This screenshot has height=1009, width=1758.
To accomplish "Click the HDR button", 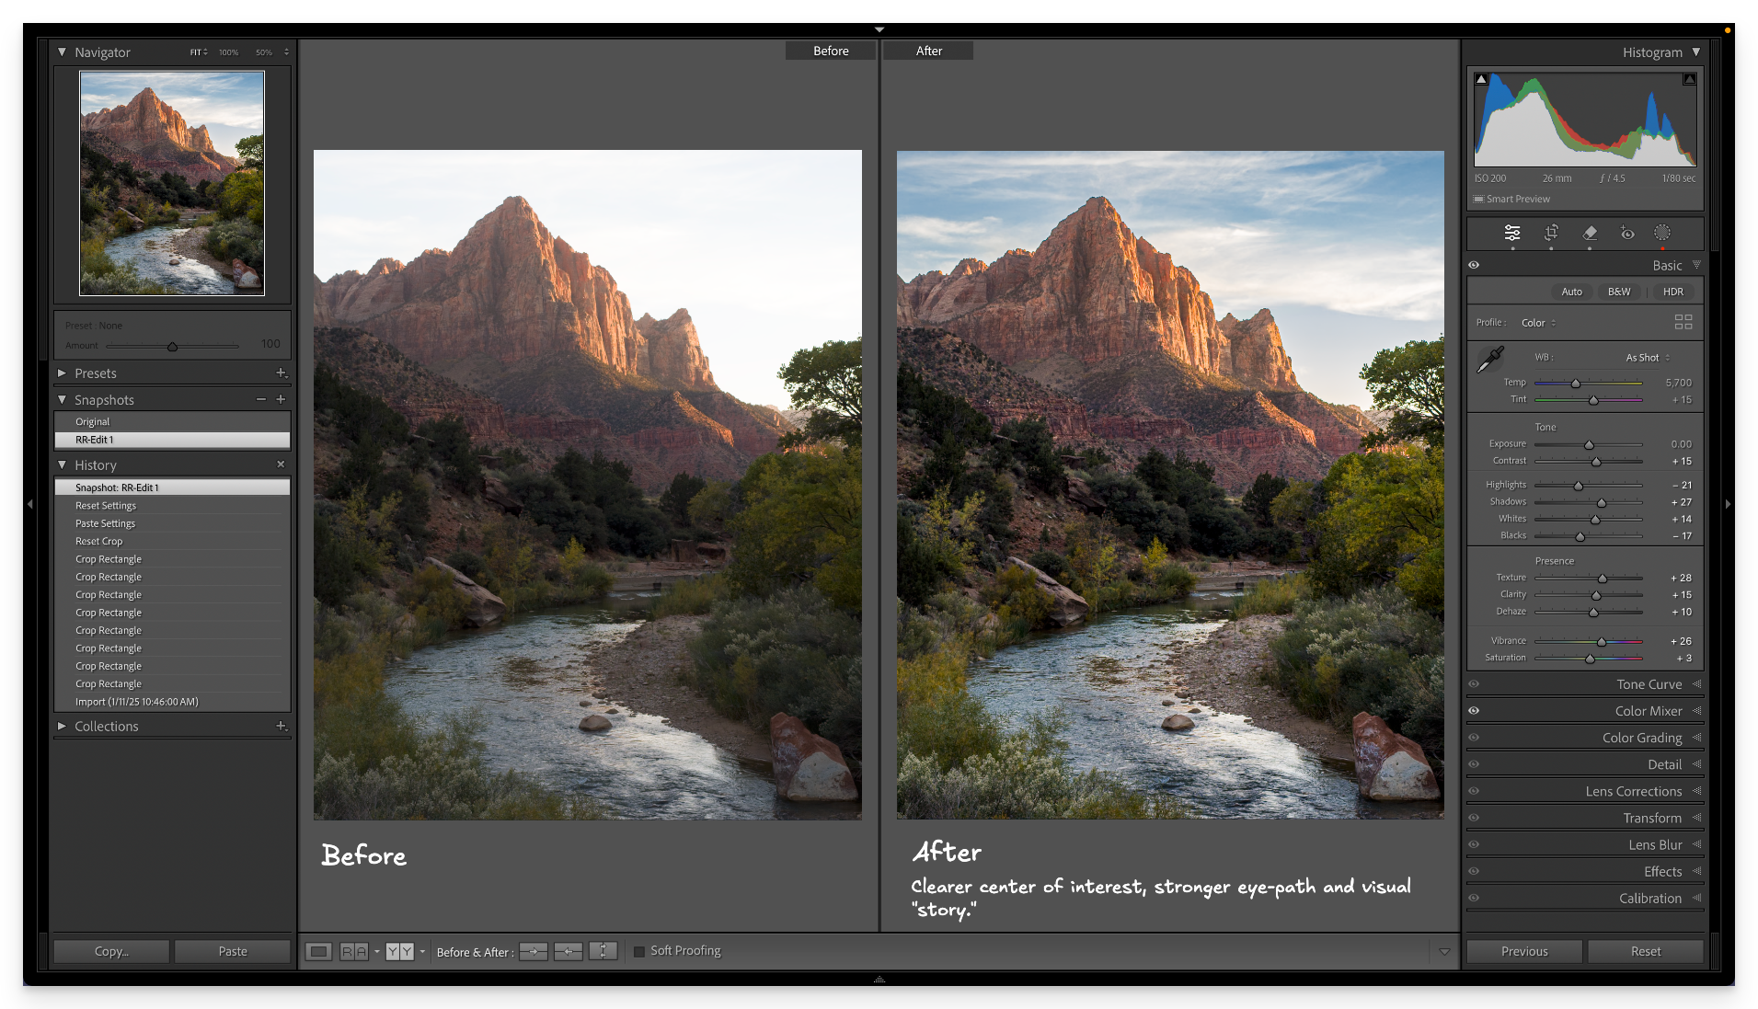I will click(x=1673, y=292).
